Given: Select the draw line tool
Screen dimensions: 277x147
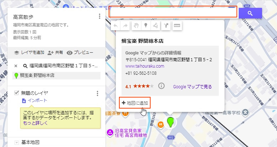Looking at the screenshot, I should (155, 26).
